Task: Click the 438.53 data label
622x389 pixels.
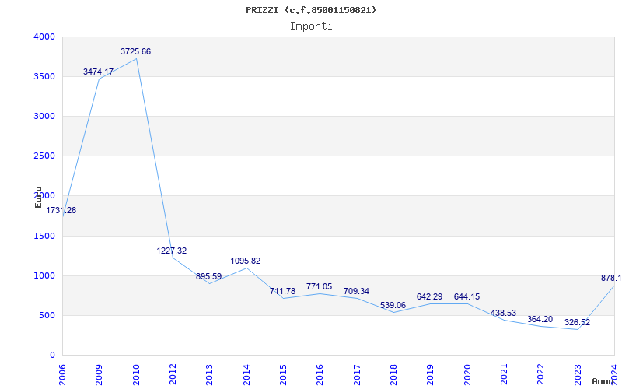Action: (503, 313)
